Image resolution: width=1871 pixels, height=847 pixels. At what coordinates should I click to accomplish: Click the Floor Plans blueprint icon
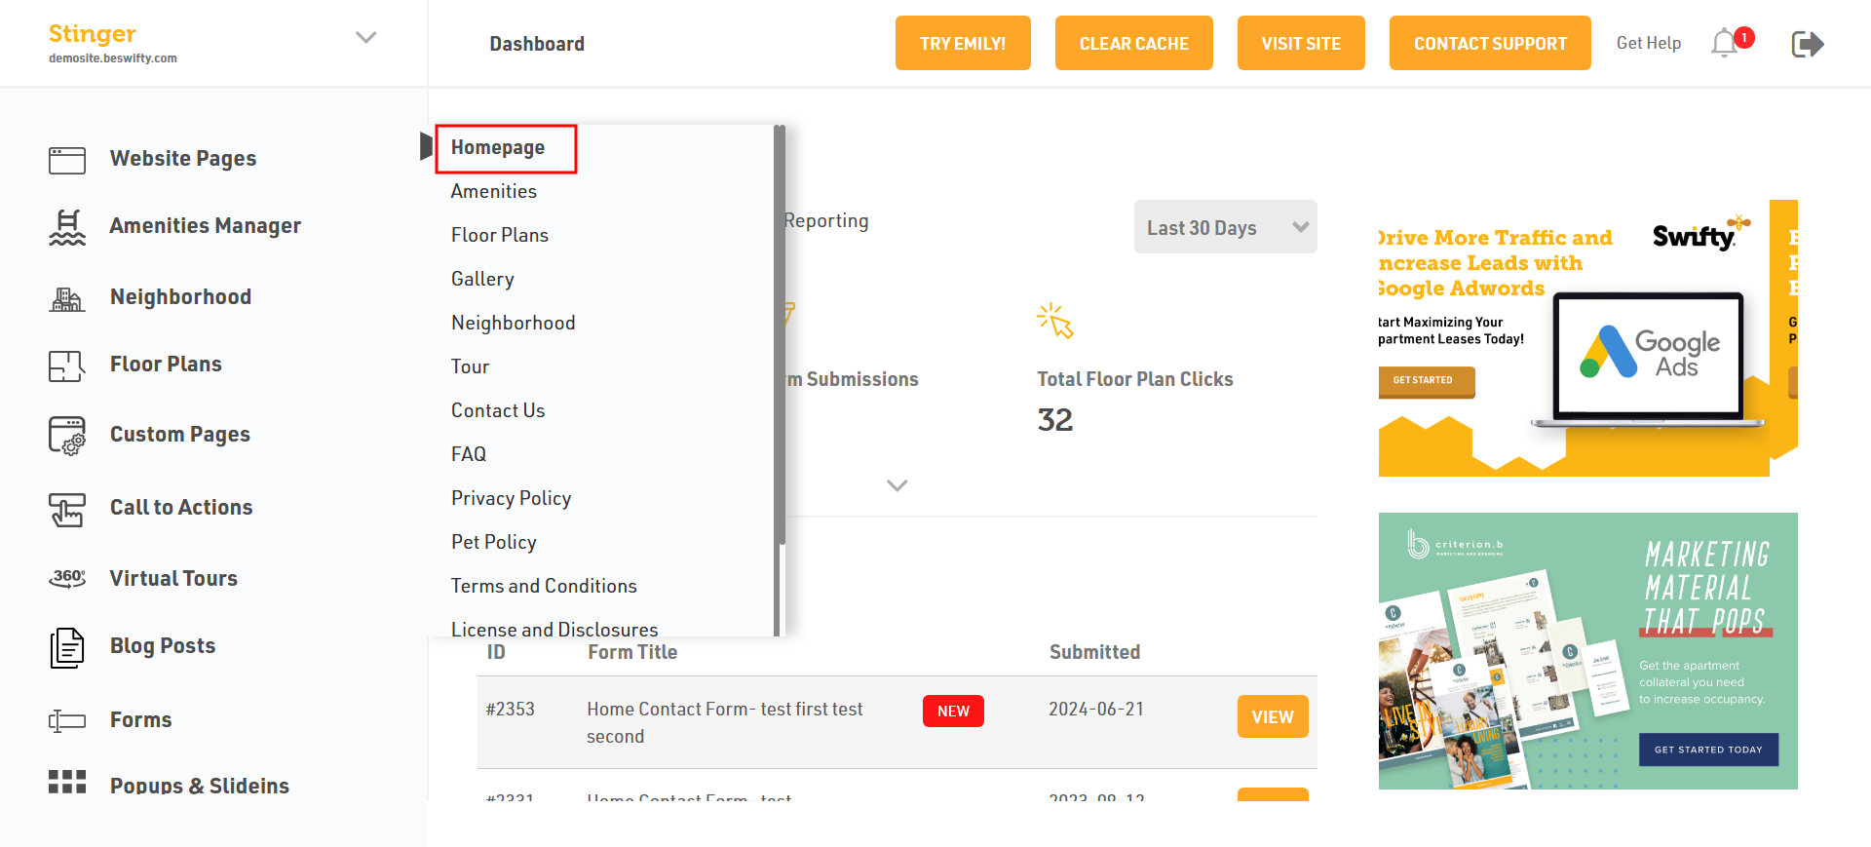67,366
